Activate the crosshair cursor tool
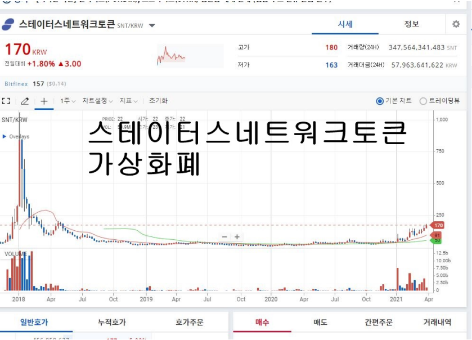The width and height of the screenshot is (472, 340). tap(44, 101)
